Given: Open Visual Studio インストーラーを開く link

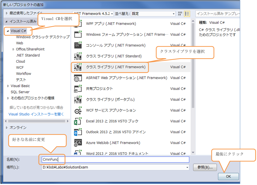Looking at the screenshot, I should click(36, 114).
